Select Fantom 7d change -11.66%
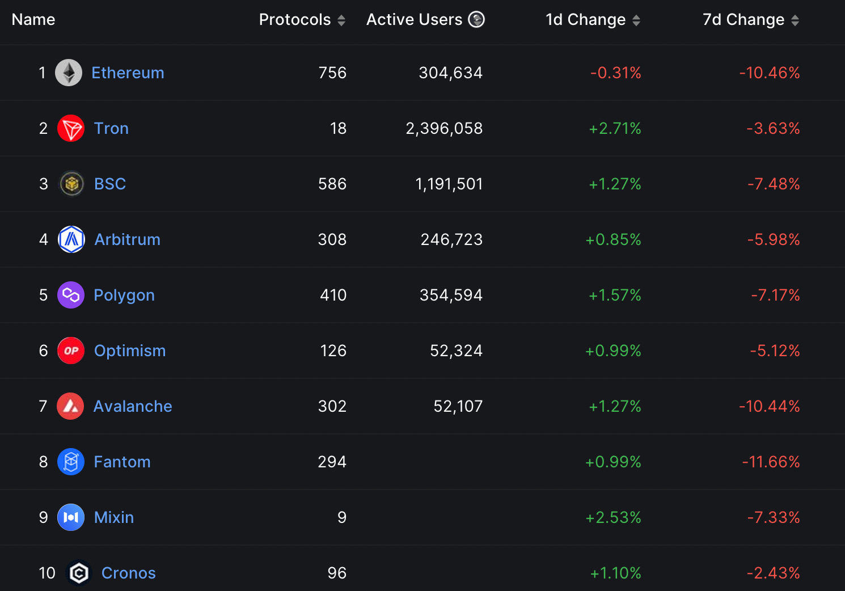The width and height of the screenshot is (845, 591). (x=771, y=462)
